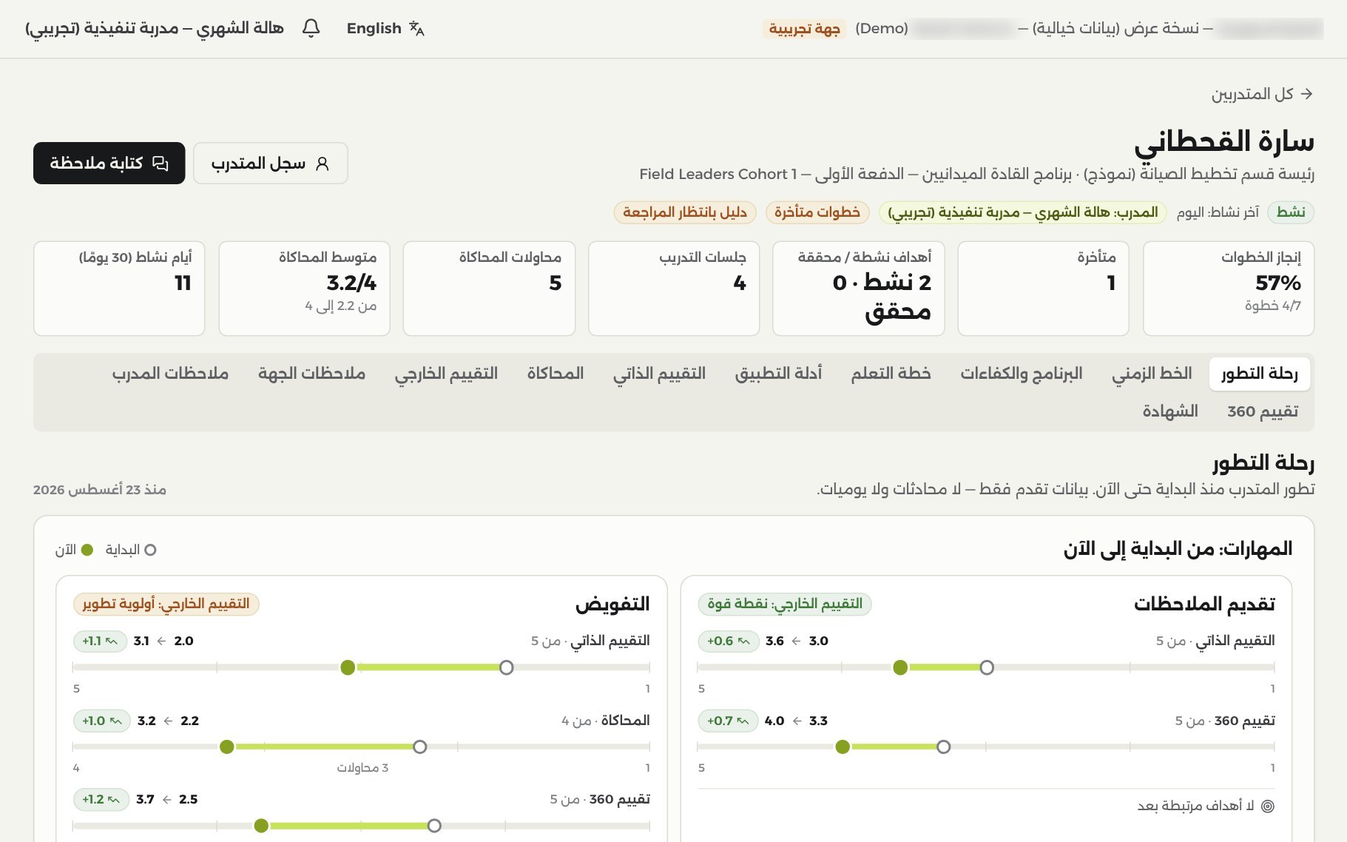Image resolution: width=1347 pixels, height=842 pixels.
Task: Open the الخط الزمني tab
Action: point(1152,374)
